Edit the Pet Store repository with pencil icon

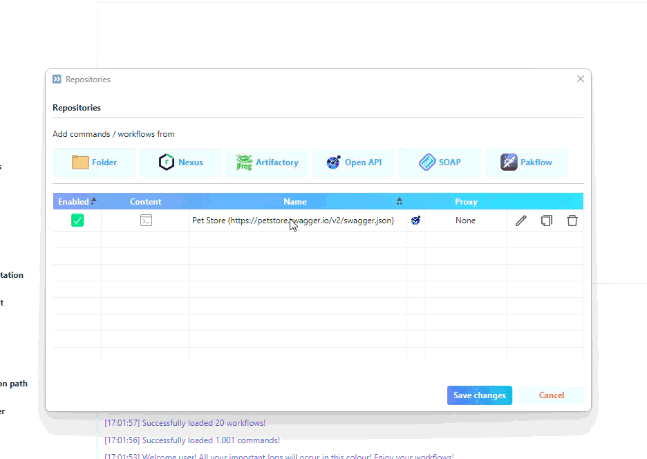pyautogui.click(x=521, y=221)
